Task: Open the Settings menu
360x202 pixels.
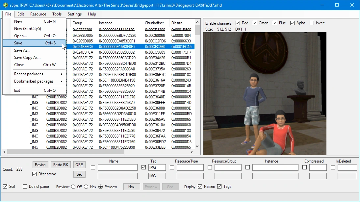Action: [x=75, y=14]
